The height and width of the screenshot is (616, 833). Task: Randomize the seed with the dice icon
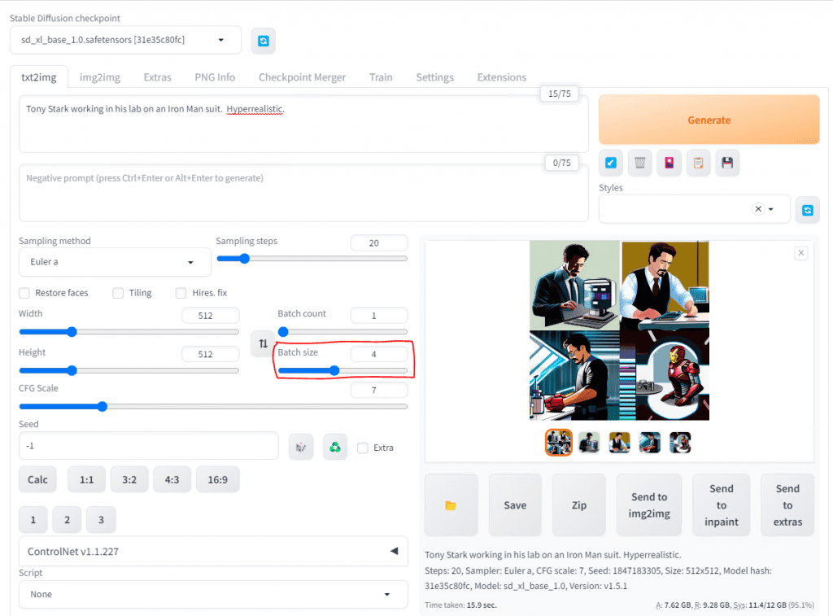click(x=301, y=447)
